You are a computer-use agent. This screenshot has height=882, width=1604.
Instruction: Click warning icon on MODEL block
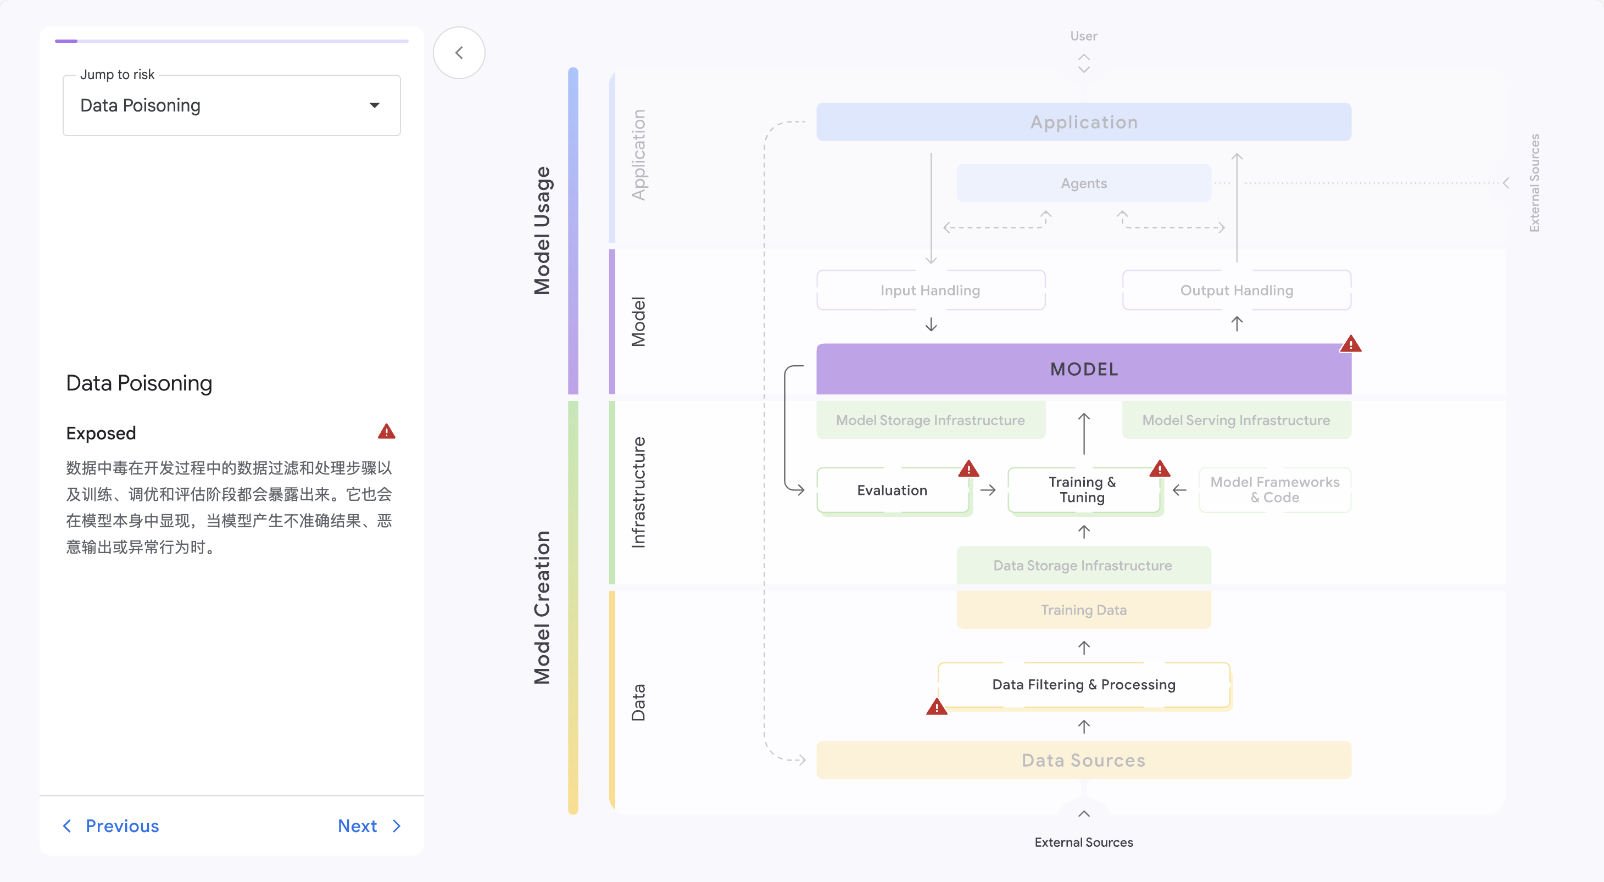tap(1350, 344)
